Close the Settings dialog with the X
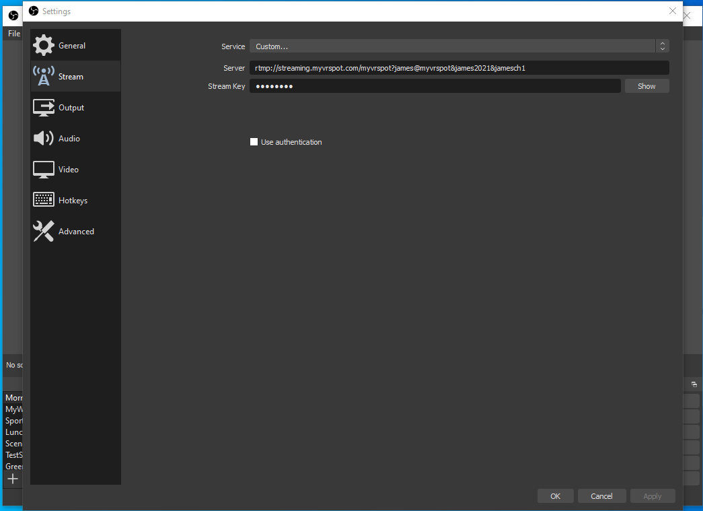Viewport: 703px width, 511px height. click(x=672, y=11)
